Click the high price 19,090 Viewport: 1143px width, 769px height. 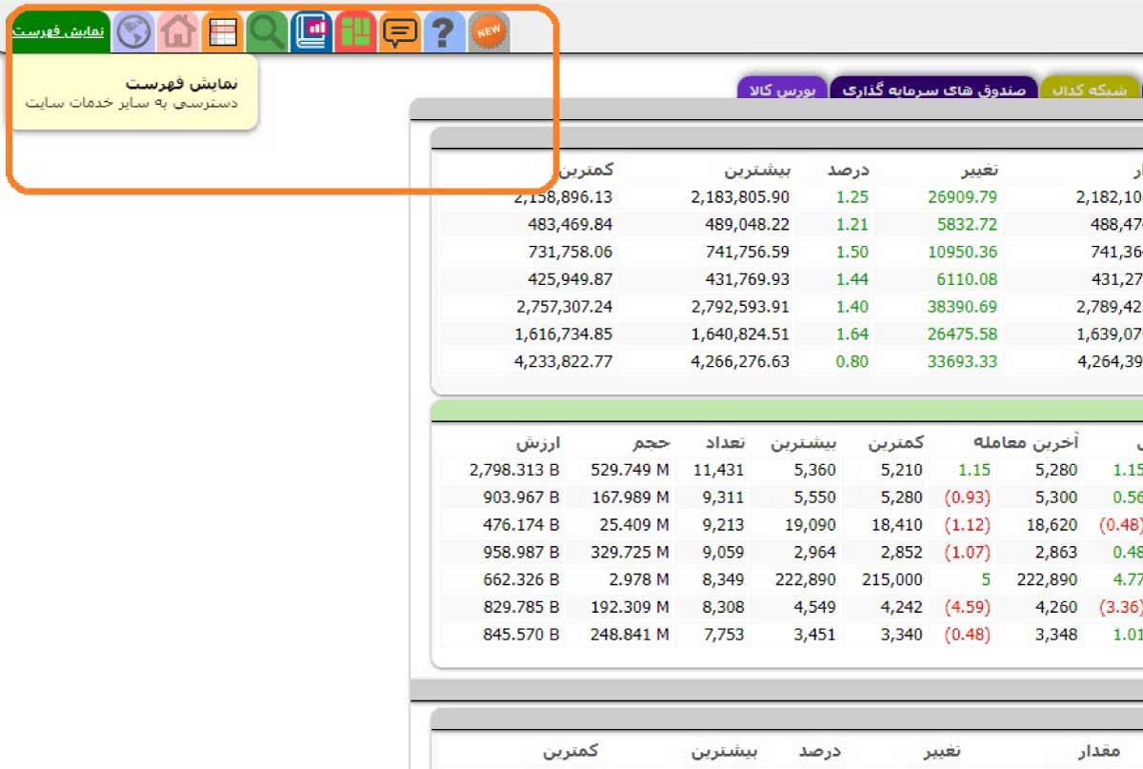pos(811,525)
